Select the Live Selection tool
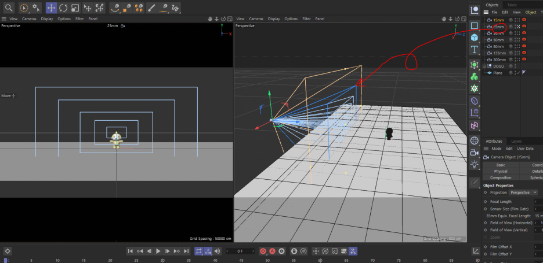543x263 pixels. click(x=24, y=8)
